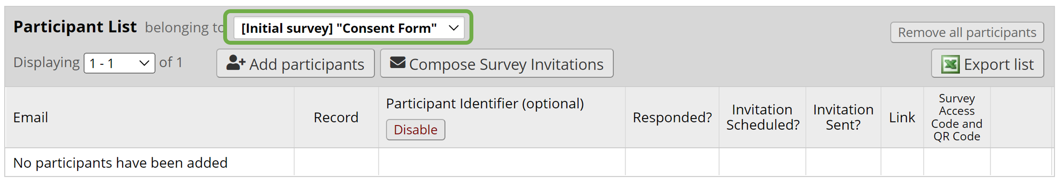
Task: Open the "Consent Form" survey dropdown
Action: [x=349, y=28]
